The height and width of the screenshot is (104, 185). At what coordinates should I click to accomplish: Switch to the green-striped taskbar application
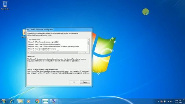pyautogui.click(x=46, y=101)
